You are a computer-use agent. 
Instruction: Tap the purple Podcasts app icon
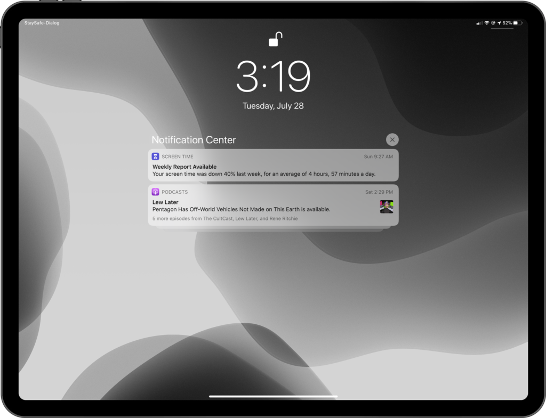point(155,192)
